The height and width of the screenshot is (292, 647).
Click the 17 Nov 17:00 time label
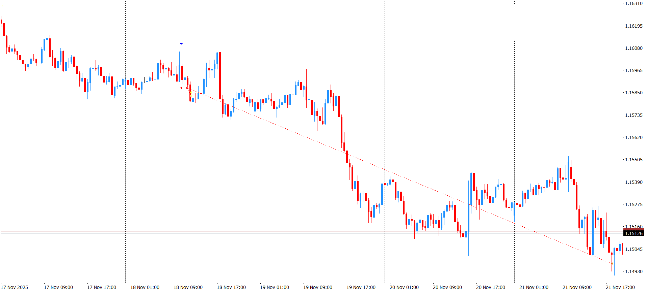[x=102, y=287]
